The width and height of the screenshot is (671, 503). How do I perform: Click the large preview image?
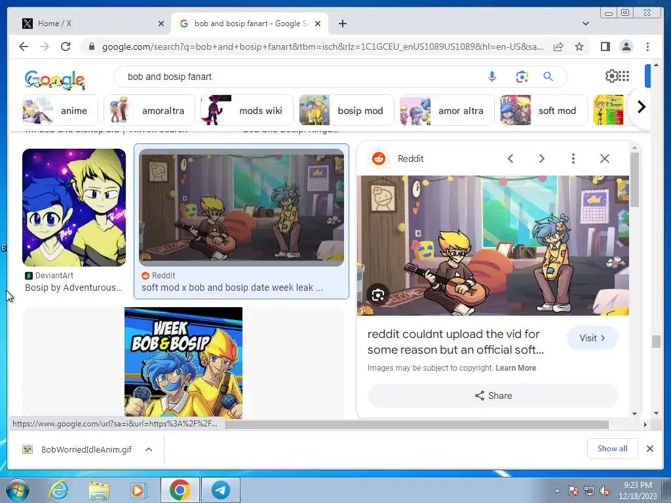[x=493, y=246]
